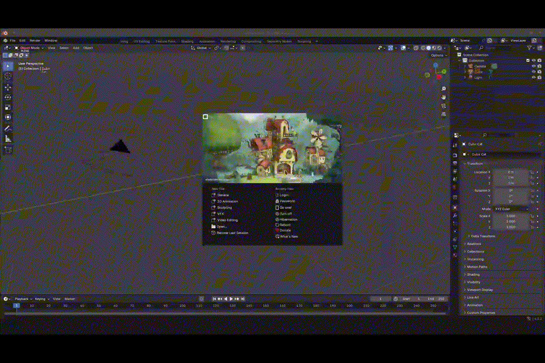Screen dimensions: 545x363
Task: Play the animation forward
Action: [x=231, y=299]
